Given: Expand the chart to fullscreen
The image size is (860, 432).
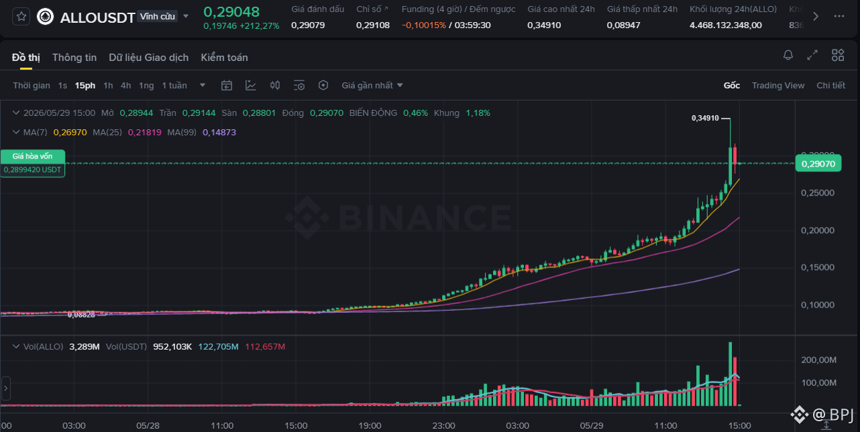Looking at the screenshot, I should click(812, 55).
